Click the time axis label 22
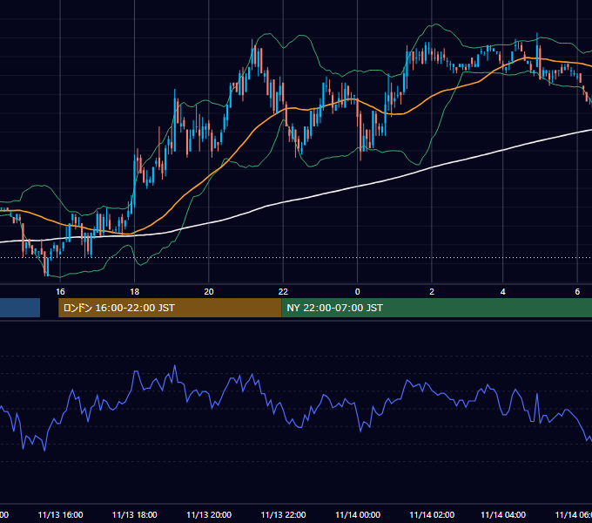 point(283,292)
